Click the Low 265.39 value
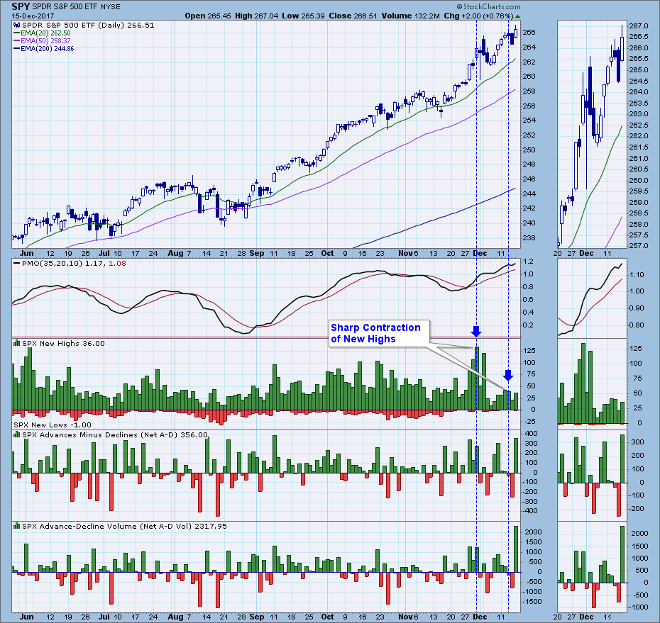Viewport: 660px width, 623px height. pos(303,16)
